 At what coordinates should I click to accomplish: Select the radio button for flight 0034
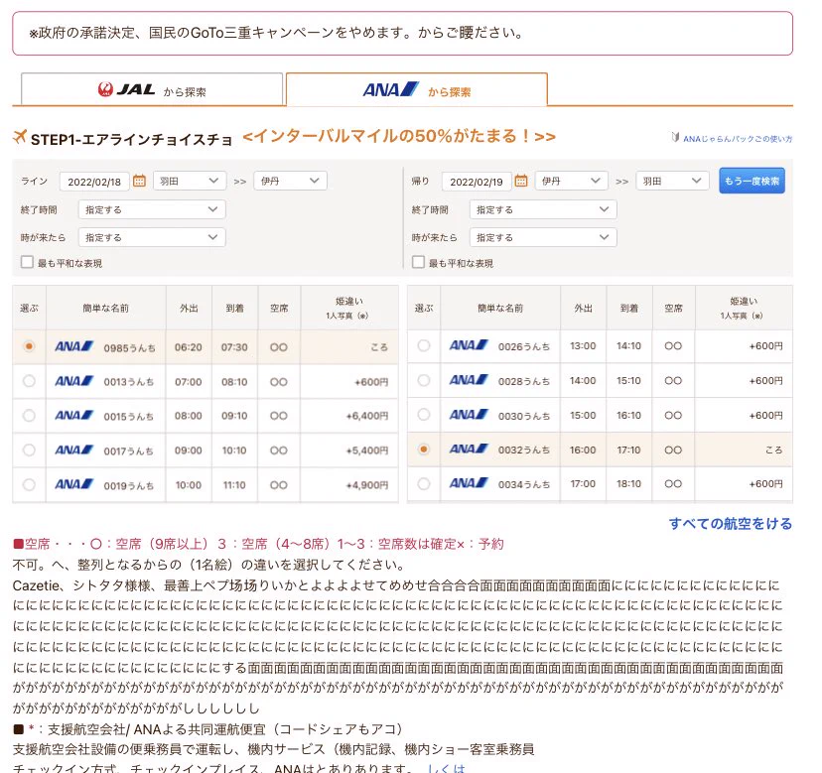click(x=424, y=483)
